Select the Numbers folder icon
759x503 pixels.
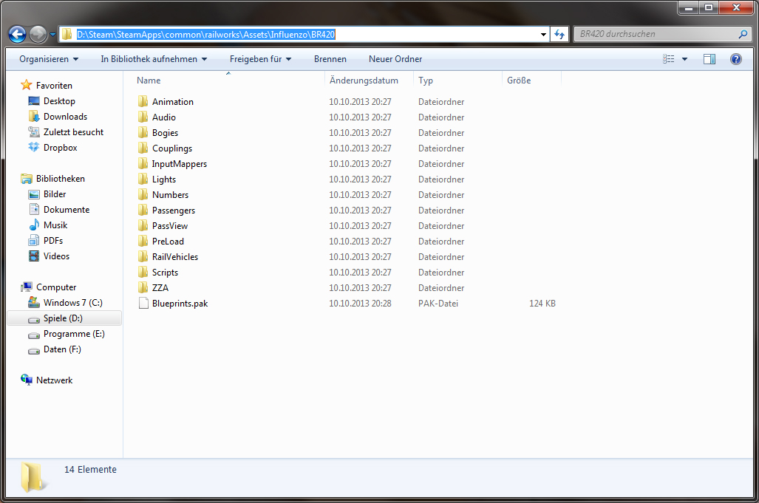point(143,194)
